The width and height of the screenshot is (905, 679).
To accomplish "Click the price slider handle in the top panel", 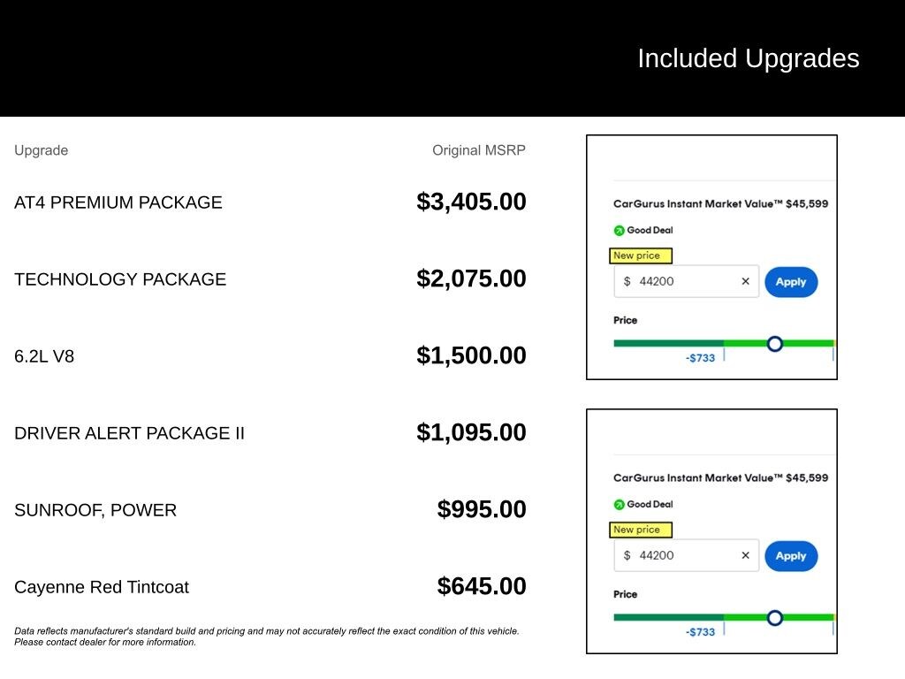I will [x=775, y=343].
